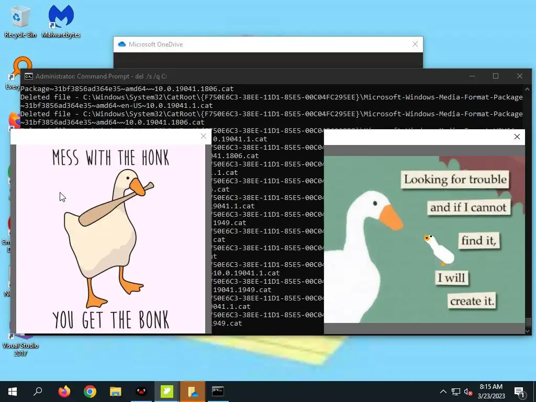Click the '41.1806.cat' console text
Viewport: 536px width, 402px height.
(235, 155)
